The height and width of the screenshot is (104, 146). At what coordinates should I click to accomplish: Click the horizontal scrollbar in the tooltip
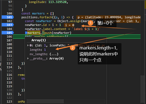(45, 101)
